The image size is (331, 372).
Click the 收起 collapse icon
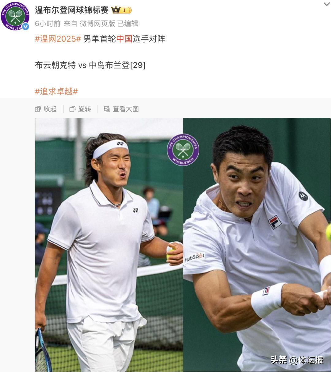38,109
